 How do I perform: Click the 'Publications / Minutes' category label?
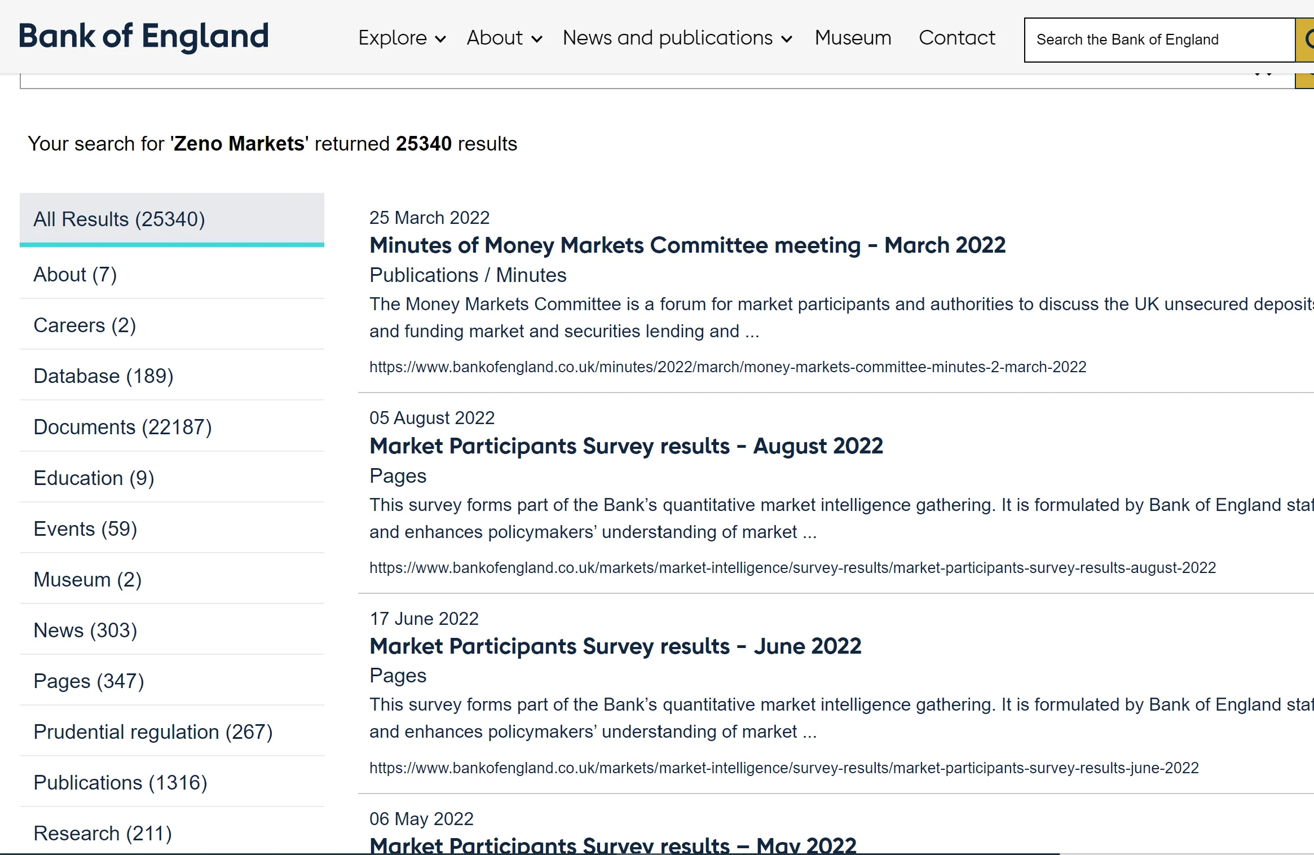point(468,275)
